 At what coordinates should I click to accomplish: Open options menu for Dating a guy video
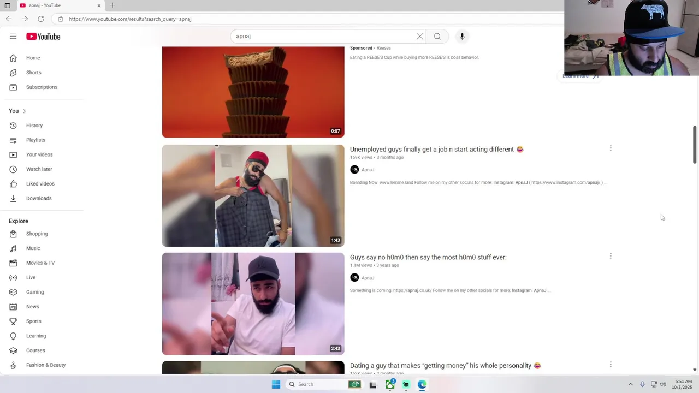[x=611, y=365]
